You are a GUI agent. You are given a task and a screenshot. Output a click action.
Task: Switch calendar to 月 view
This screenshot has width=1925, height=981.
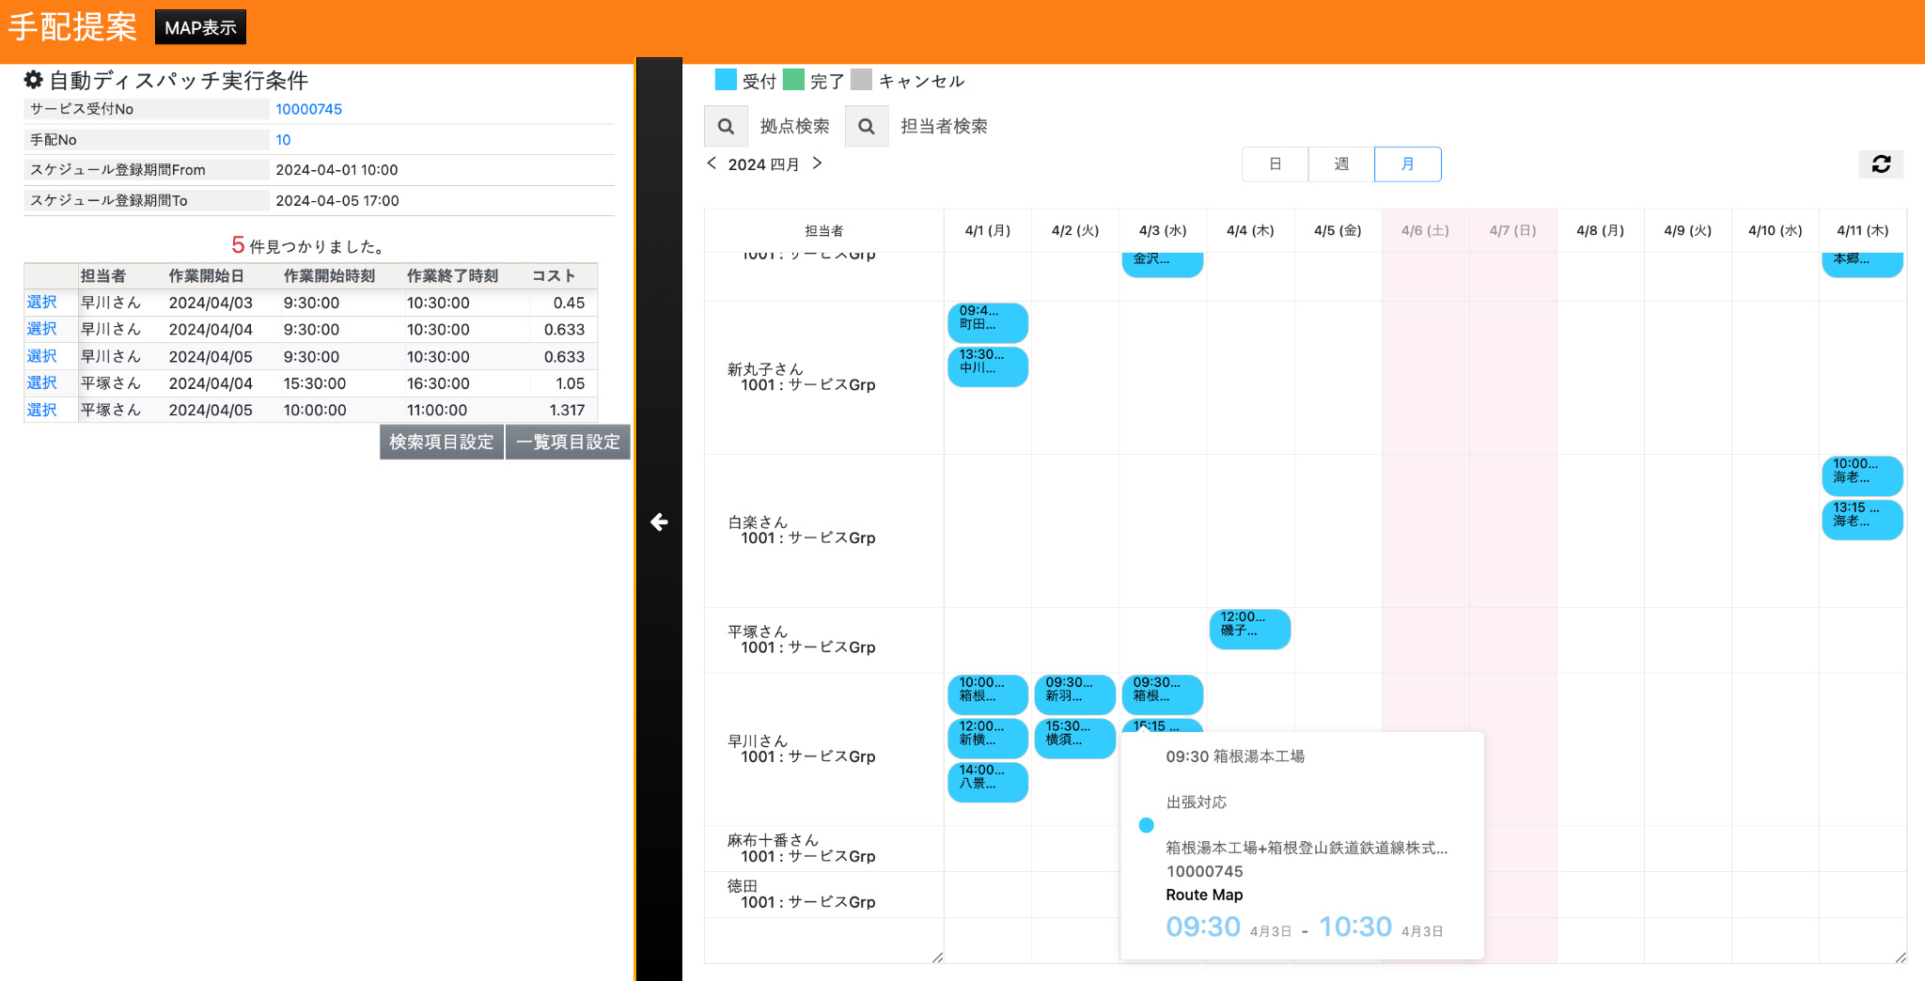pos(1407,164)
